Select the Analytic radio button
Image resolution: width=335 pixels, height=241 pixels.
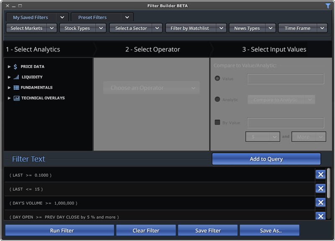click(217, 99)
